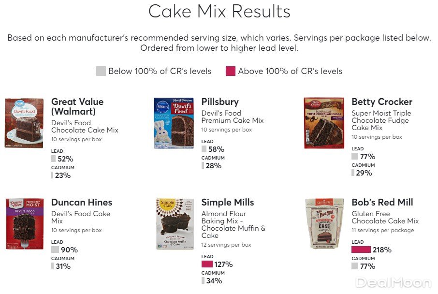Click the Simple Mills product name heading
This screenshot has width=438, height=294.
pos(228,203)
